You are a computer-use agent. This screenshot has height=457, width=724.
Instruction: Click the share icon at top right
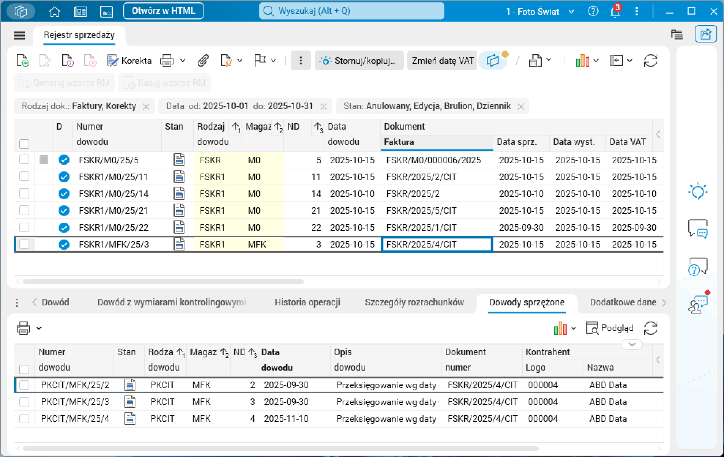(x=705, y=34)
